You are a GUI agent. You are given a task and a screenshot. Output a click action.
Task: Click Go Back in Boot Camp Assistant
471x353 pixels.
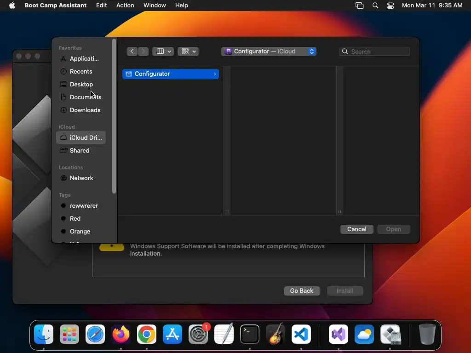302,290
